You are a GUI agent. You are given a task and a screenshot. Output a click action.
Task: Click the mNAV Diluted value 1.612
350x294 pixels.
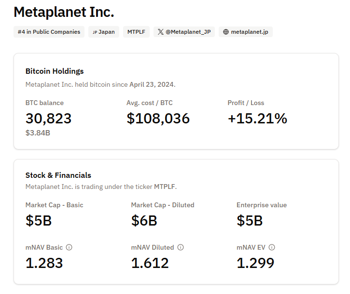(150, 263)
